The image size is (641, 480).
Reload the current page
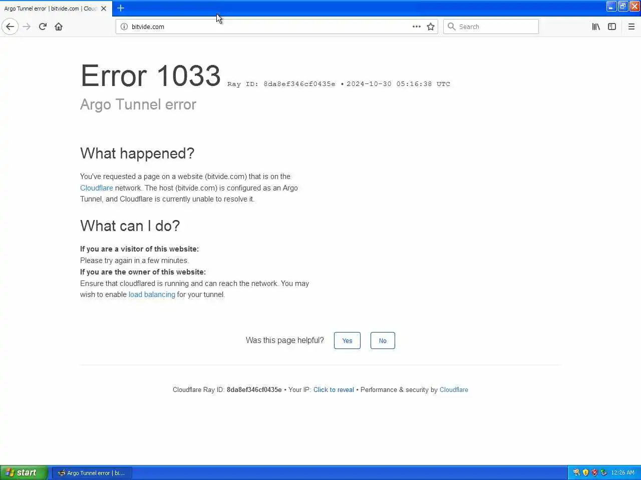(x=43, y=26)
